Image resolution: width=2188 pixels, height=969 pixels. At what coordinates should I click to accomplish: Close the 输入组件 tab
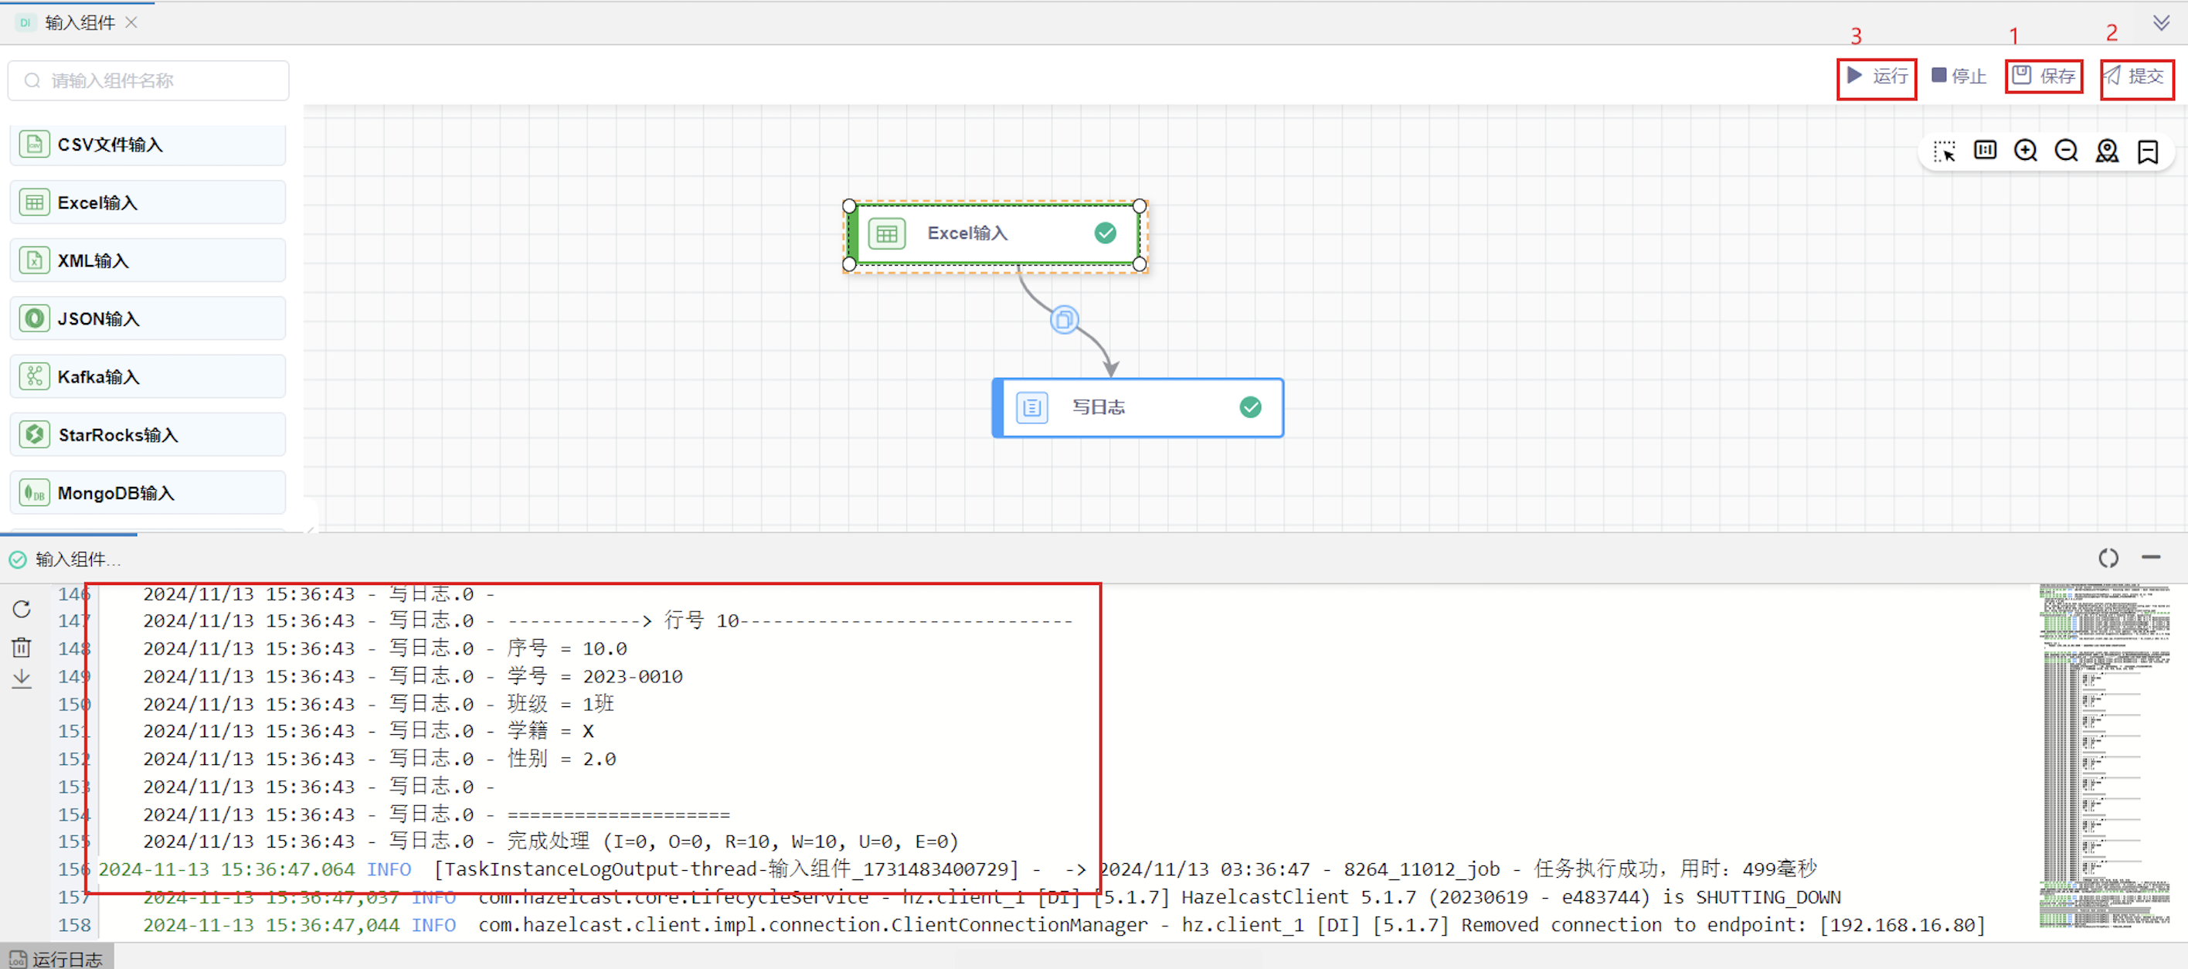click(131, 22)
